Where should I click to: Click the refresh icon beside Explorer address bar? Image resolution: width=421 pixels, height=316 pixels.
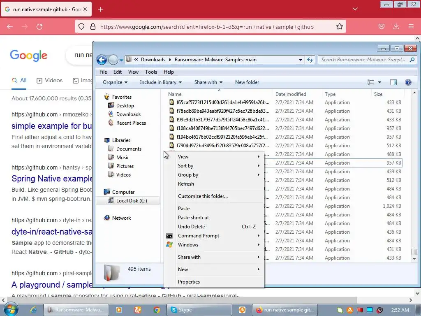(310, 60)
